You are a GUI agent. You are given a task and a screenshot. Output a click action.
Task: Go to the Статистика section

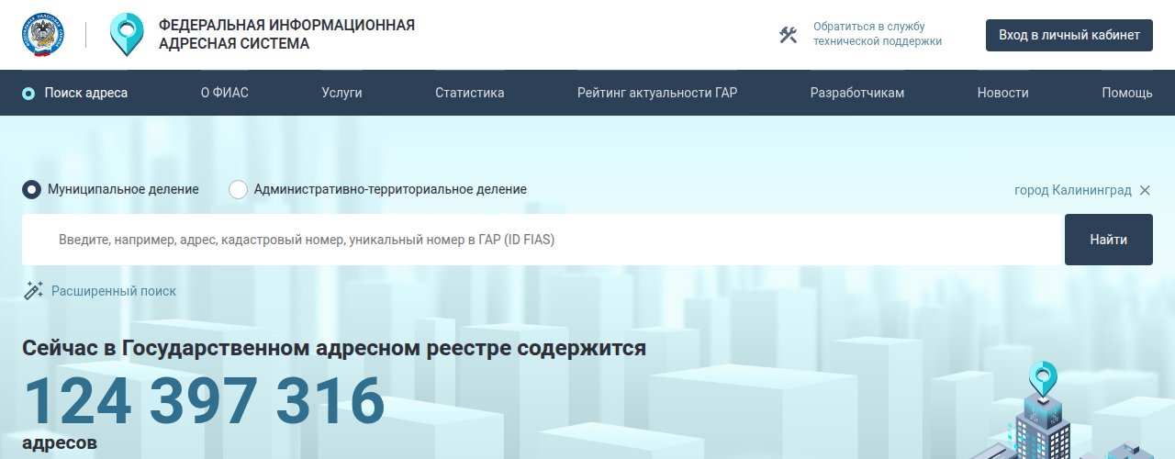pyautogui.click(x=470, y=93)
